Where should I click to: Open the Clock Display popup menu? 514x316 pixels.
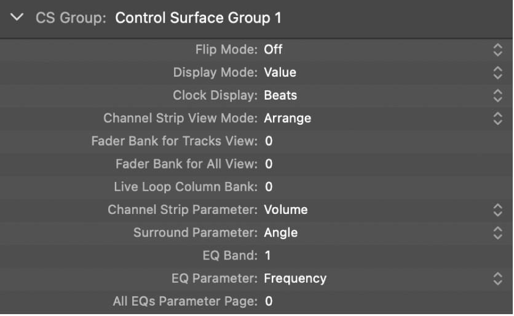497,95
